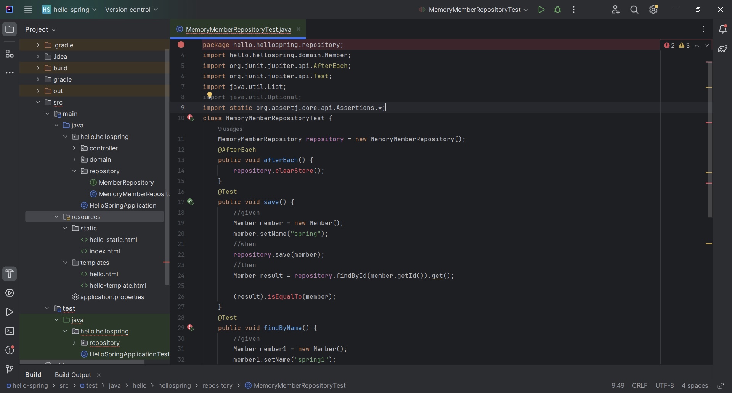This screenshot has width=732, height=393.
Task: Run MemoryMemberRepositoryTest with the green play icon
Action: click(x=541, y=10)
